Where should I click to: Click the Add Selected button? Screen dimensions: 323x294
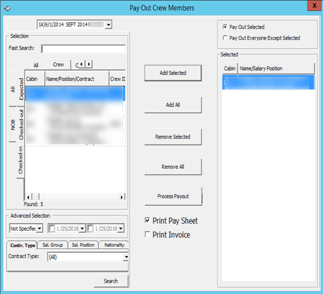click(x=173, y=73)
